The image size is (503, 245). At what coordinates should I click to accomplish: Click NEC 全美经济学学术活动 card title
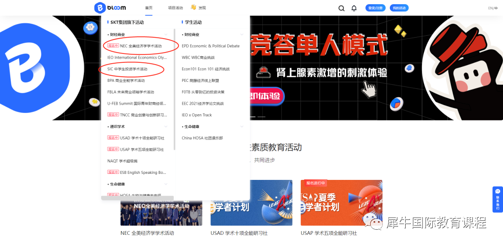tap(147, 233)
